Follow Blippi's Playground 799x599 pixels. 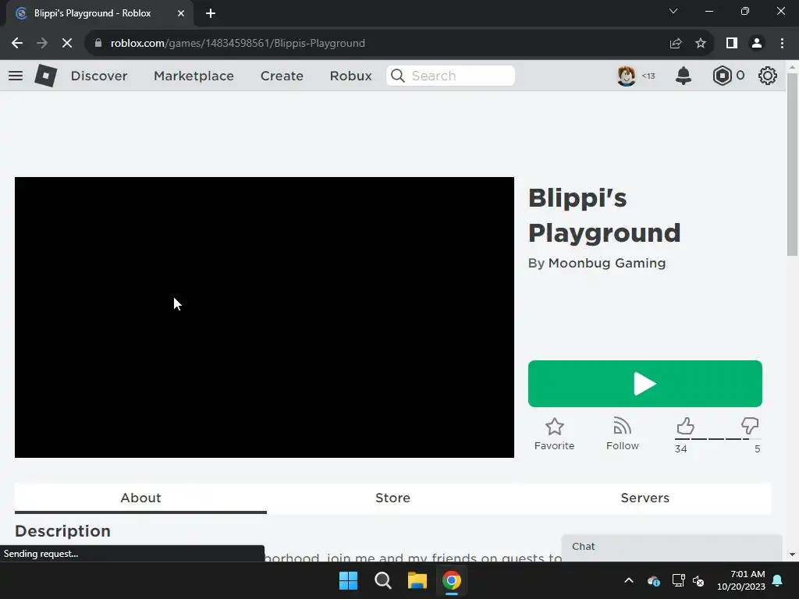(x=622, y=434)
